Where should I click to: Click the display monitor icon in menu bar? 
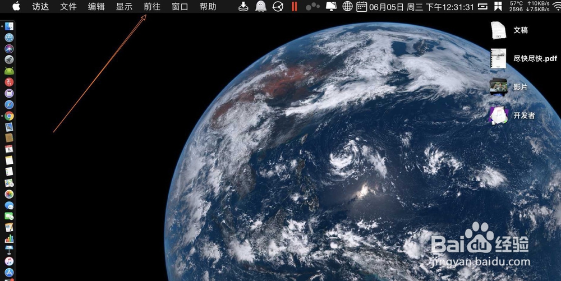331,6
